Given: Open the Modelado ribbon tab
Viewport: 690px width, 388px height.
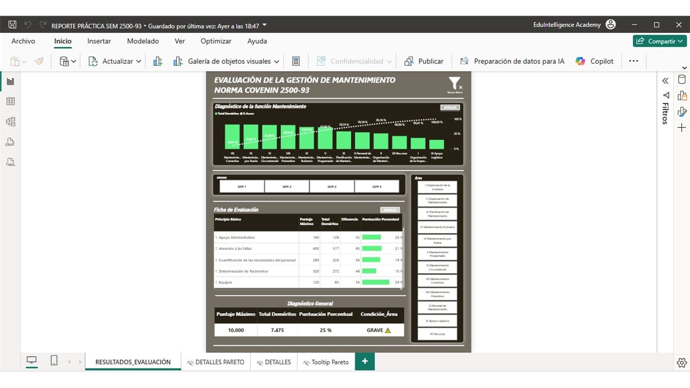Looking at the screenshot, I should tap(143, 41).
